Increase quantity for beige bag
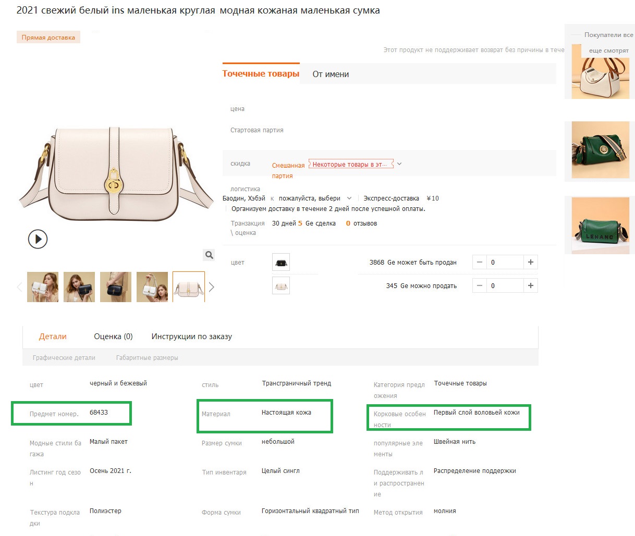635x536 pixels. (530, 285)
